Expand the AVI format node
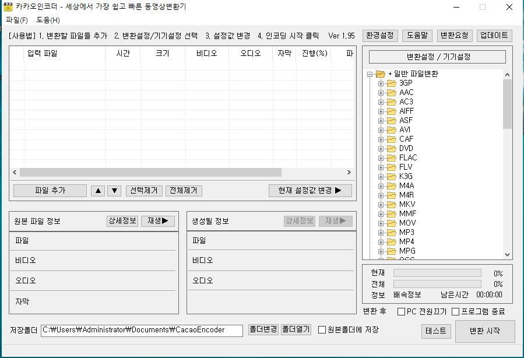The width and height of the screenshot is (524, 358). 381,131
